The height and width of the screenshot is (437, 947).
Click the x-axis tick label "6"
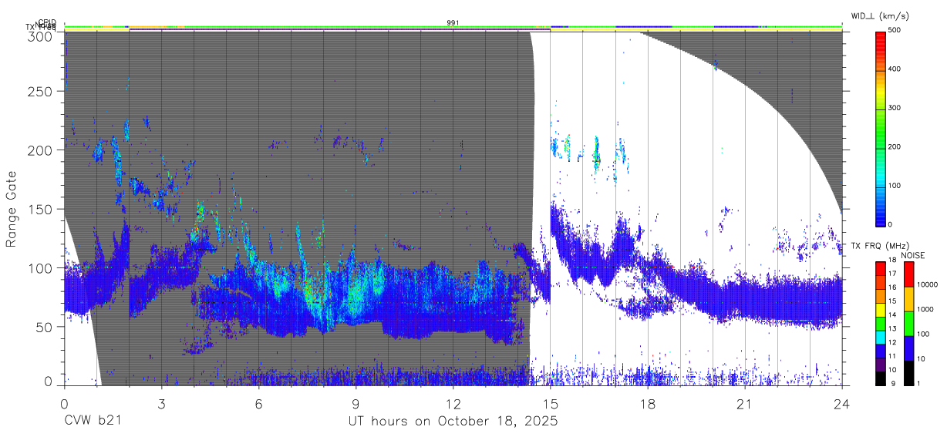point(258,404)
